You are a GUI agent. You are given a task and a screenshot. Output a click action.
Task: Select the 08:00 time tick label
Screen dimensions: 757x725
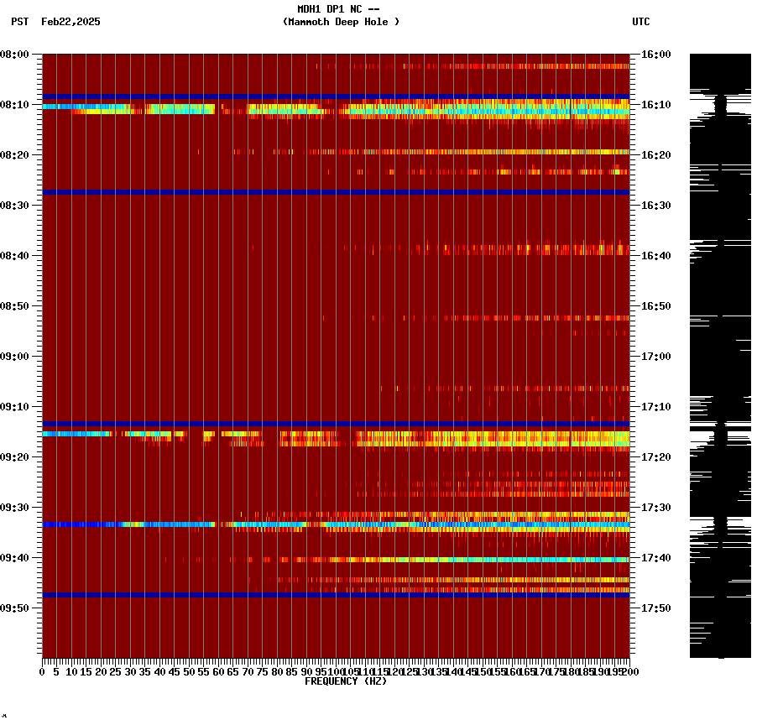pos(18,55)
